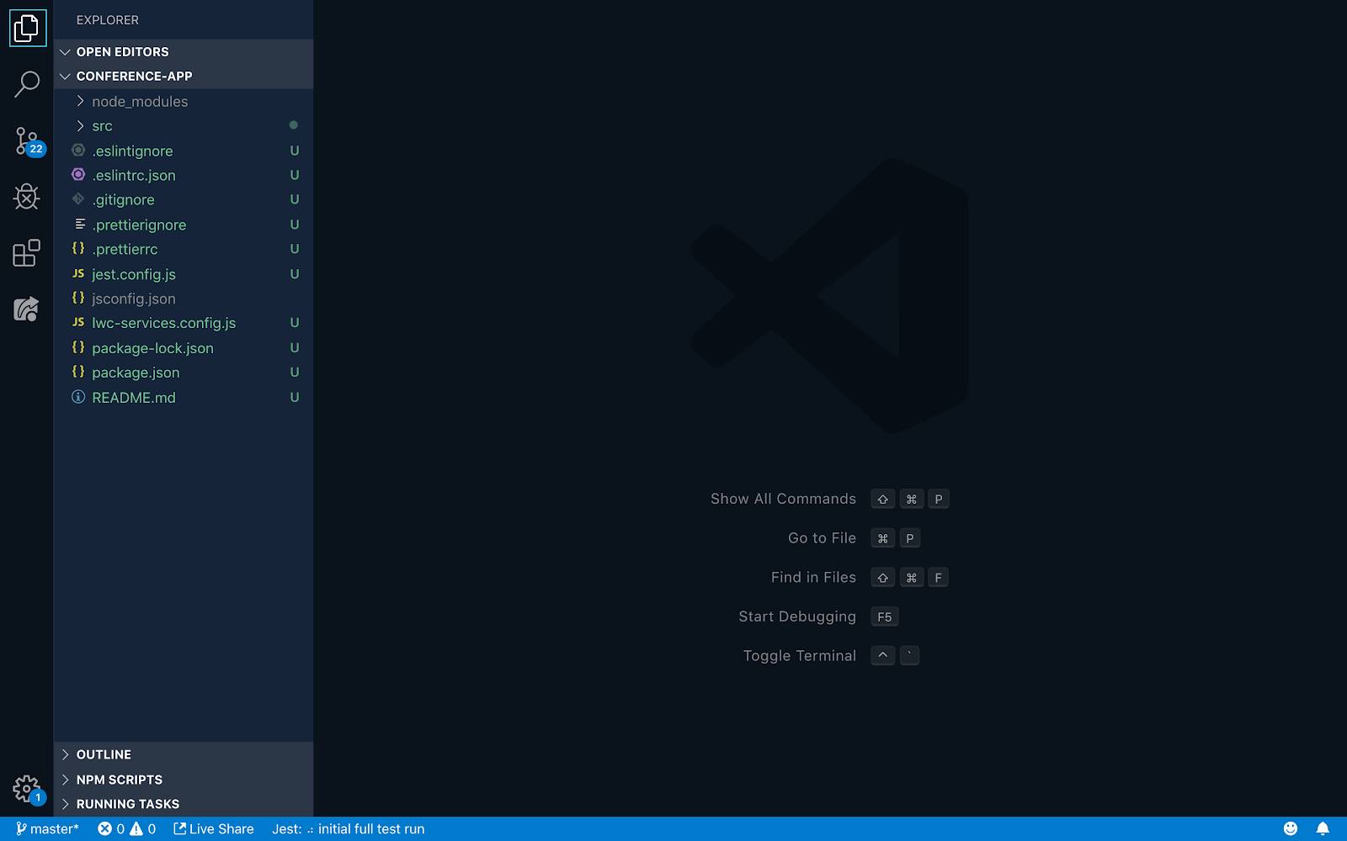Start Live Share from status bar
Image resolution: width=1347 pixels, height=841 pixels.
click(x=214, y=829)
